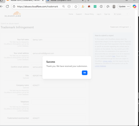Open the Home nav link

(71, 14)
